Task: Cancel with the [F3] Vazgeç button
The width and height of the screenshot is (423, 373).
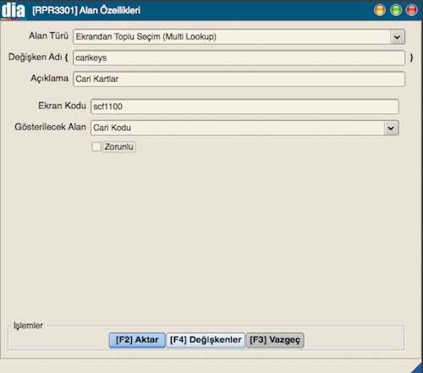Action: click(x=275, y=340)
